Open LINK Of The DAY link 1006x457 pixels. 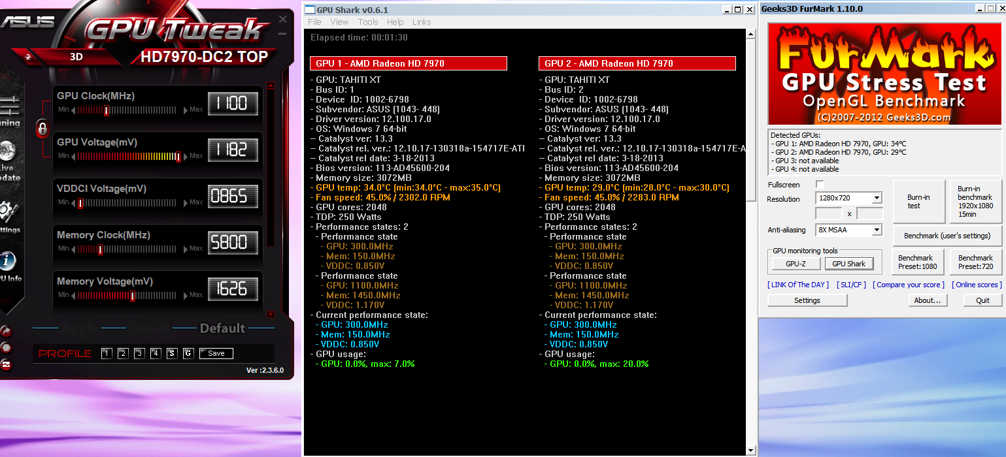pyautogui.click(x=798, y=285)
